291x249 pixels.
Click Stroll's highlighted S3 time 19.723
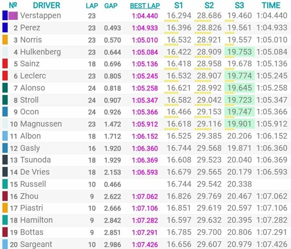pos(240,100)
